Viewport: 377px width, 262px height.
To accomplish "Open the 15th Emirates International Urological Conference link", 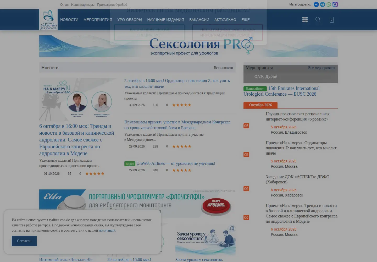I will 281,91.
